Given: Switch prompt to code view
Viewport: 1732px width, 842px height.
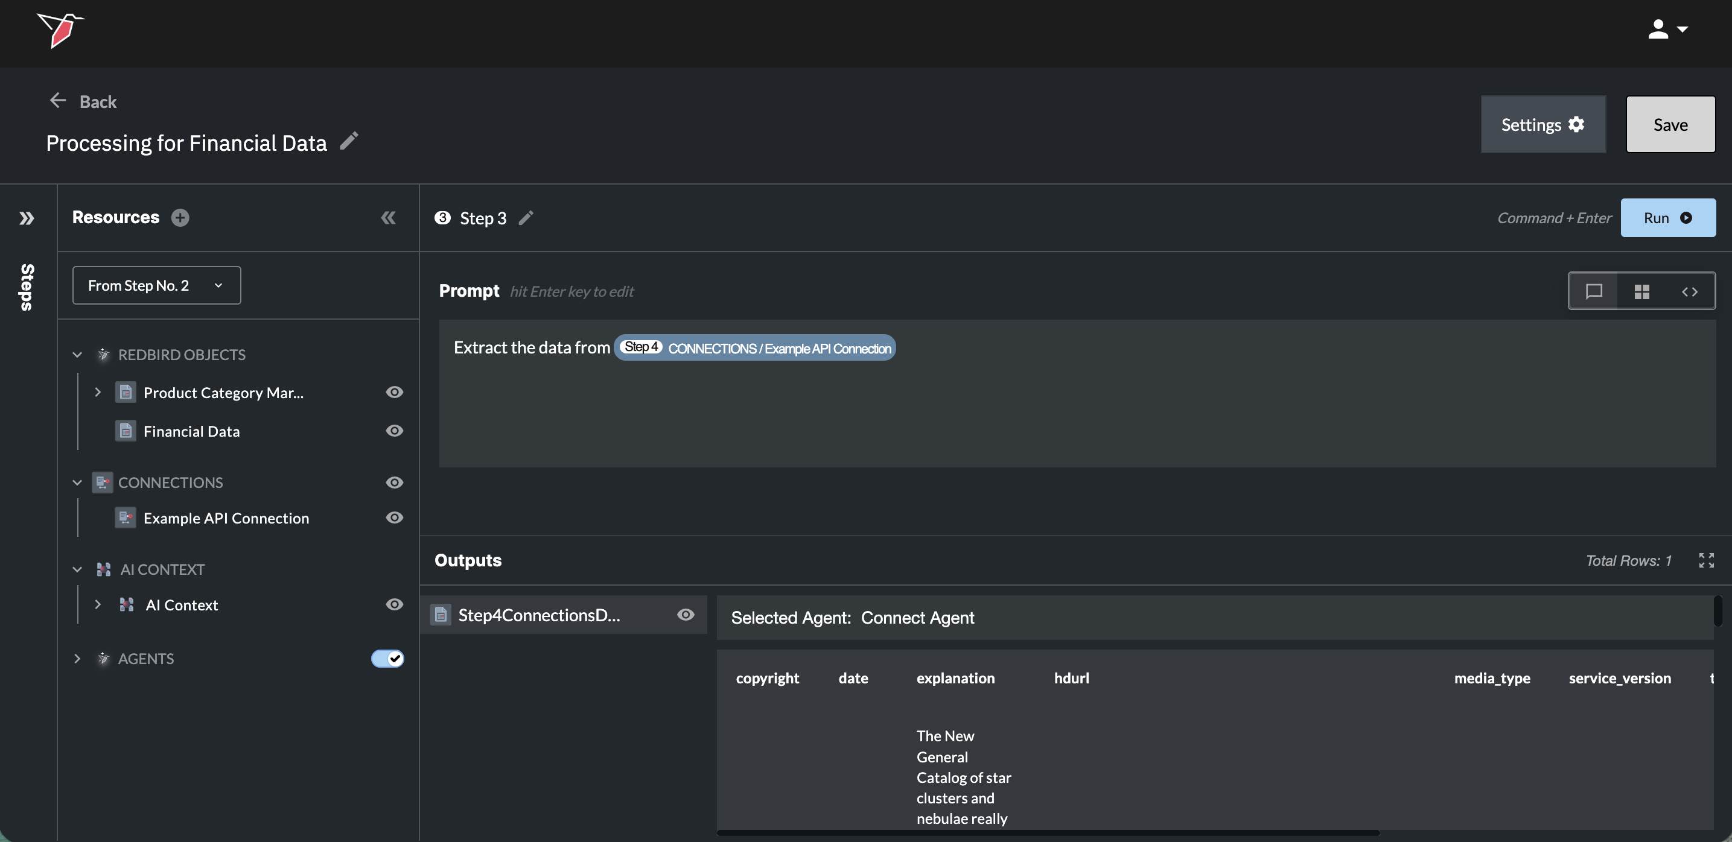Looking at the screenshot, I should [1689, 291].
